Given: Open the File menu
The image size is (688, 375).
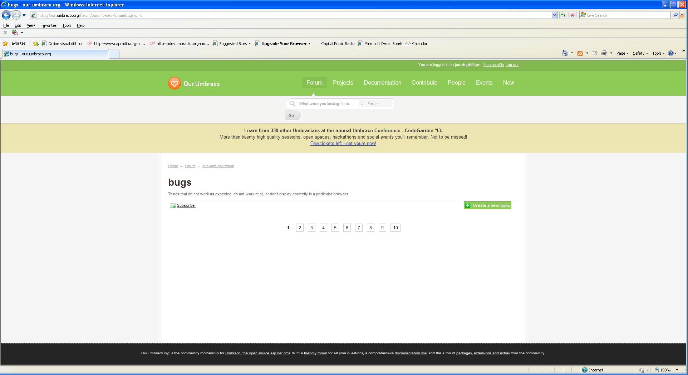Looking at the screenshot, I should point(6,25).
